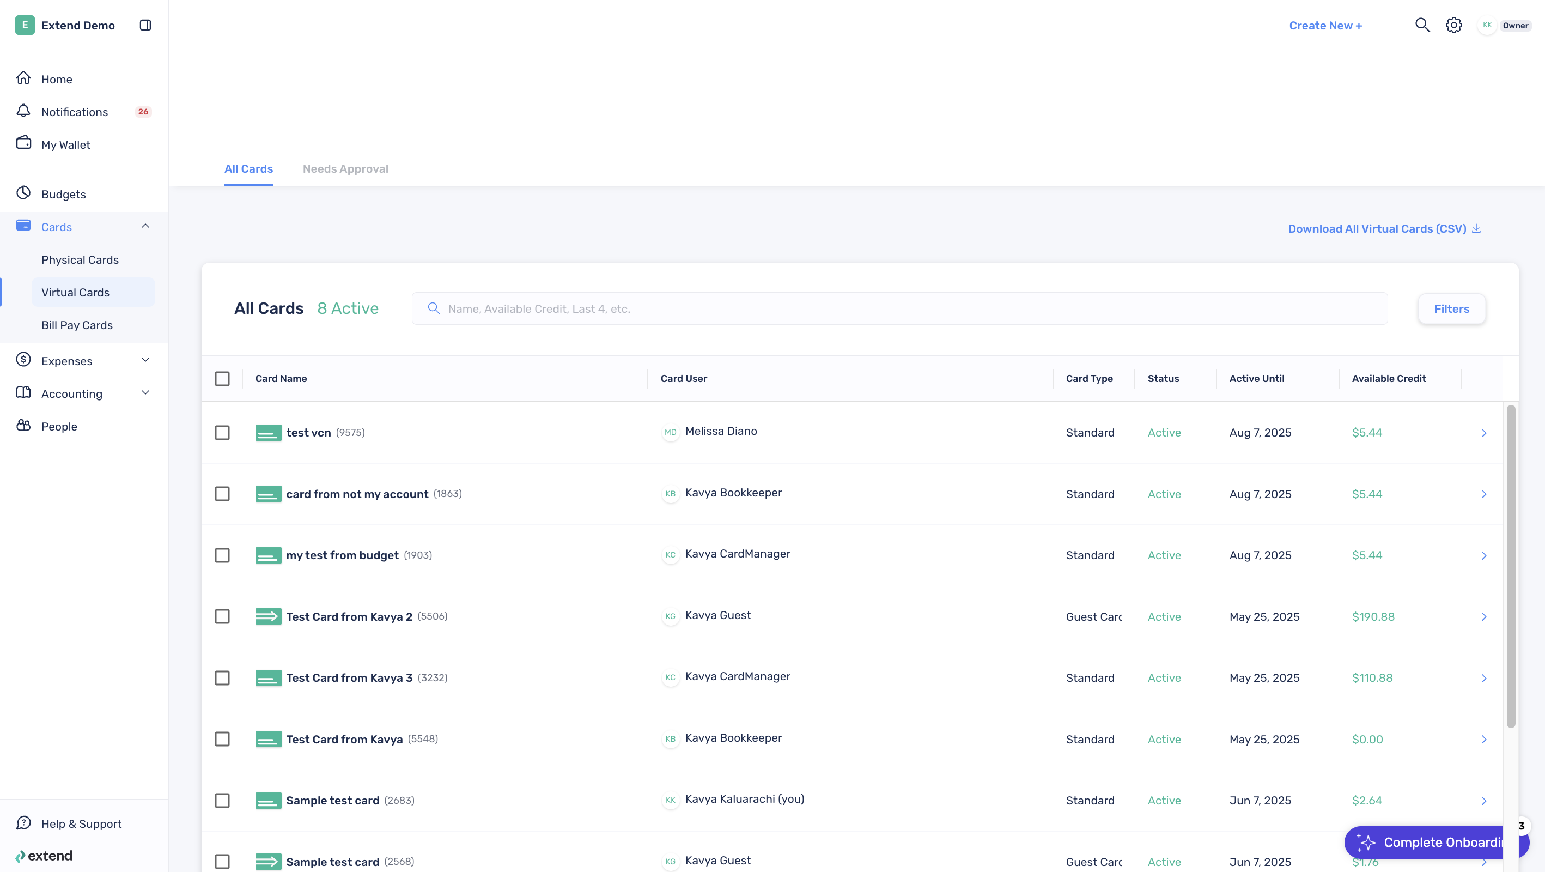Screen dimensions: 1545x872
Task: Check the Sample test card 2568 checkbox
Action: pos(222,862)
